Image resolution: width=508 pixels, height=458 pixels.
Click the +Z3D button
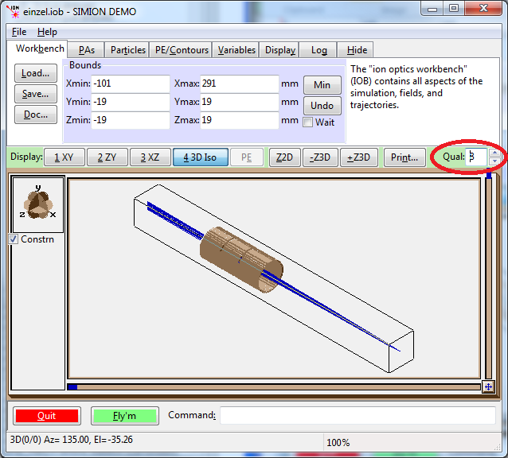coord(358,157)
